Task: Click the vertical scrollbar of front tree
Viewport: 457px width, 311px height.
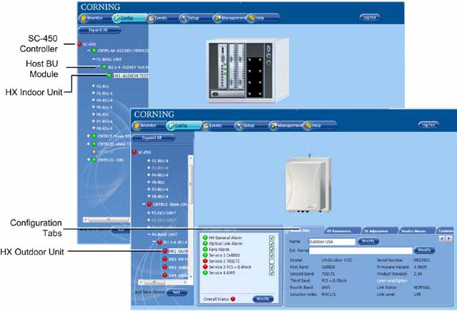Action: 191,217
